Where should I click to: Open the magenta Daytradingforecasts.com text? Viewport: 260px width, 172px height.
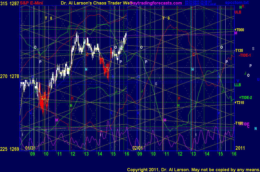click(156, 3)
